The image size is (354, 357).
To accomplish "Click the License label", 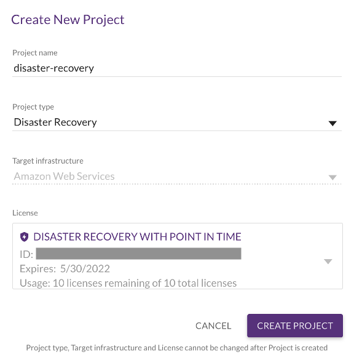I will pyautogui.click(x=25, y=213).
